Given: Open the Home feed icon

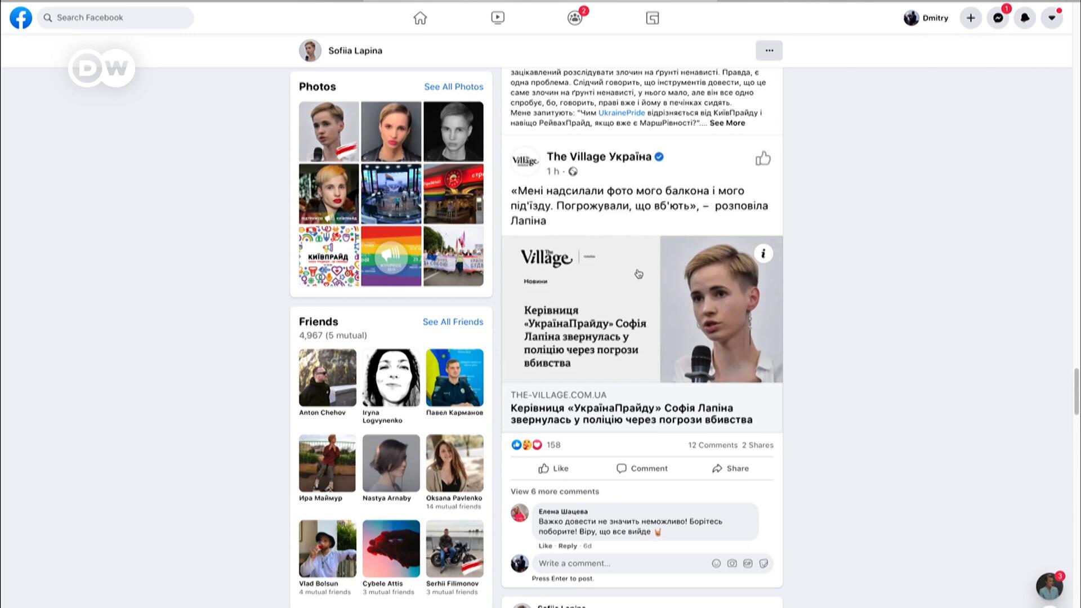Looking at the screenshot, I should click(420, 18).
